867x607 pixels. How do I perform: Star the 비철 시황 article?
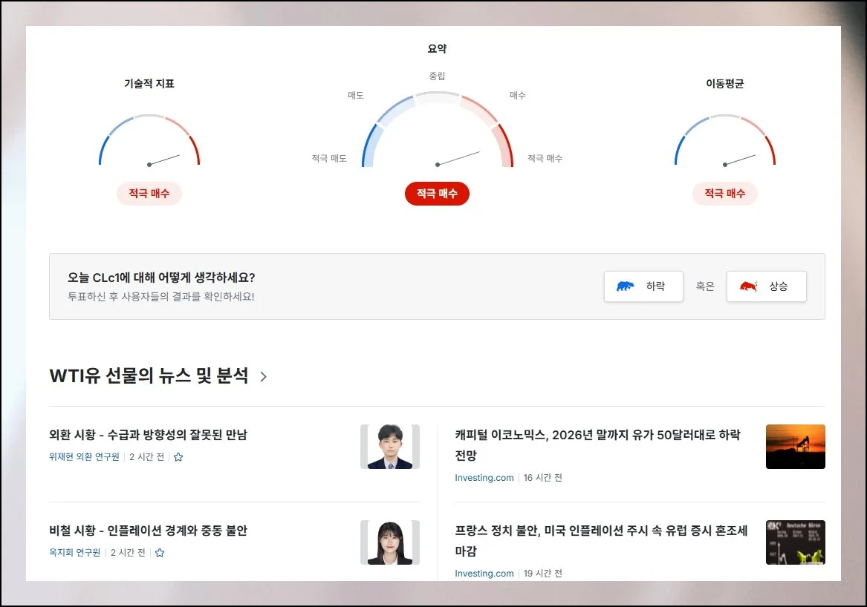pos(159,553)
